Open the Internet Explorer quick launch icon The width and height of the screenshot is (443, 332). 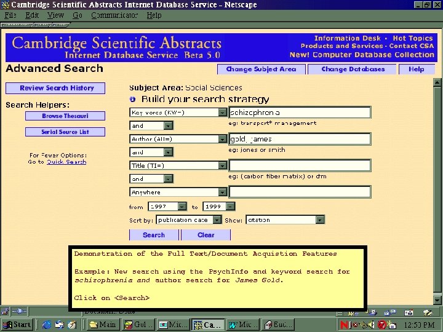point(47,325)
